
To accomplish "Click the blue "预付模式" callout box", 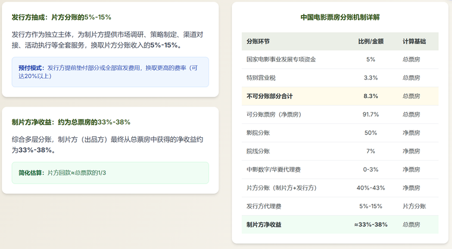I will pyautogui.click(x=110, y=72).
